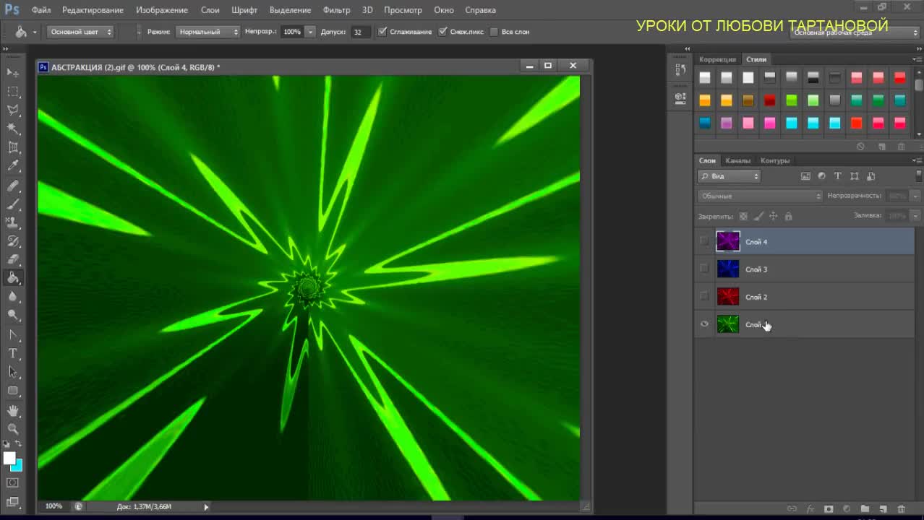Open the Обычные blend mode dropdown
The height and width of the screenshot is (520, 924).
pyautogui.click(x=761, y=196)
